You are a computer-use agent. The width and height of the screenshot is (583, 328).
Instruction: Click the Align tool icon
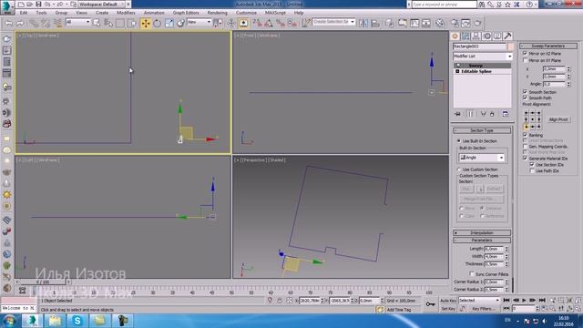[x=375, y=23]
